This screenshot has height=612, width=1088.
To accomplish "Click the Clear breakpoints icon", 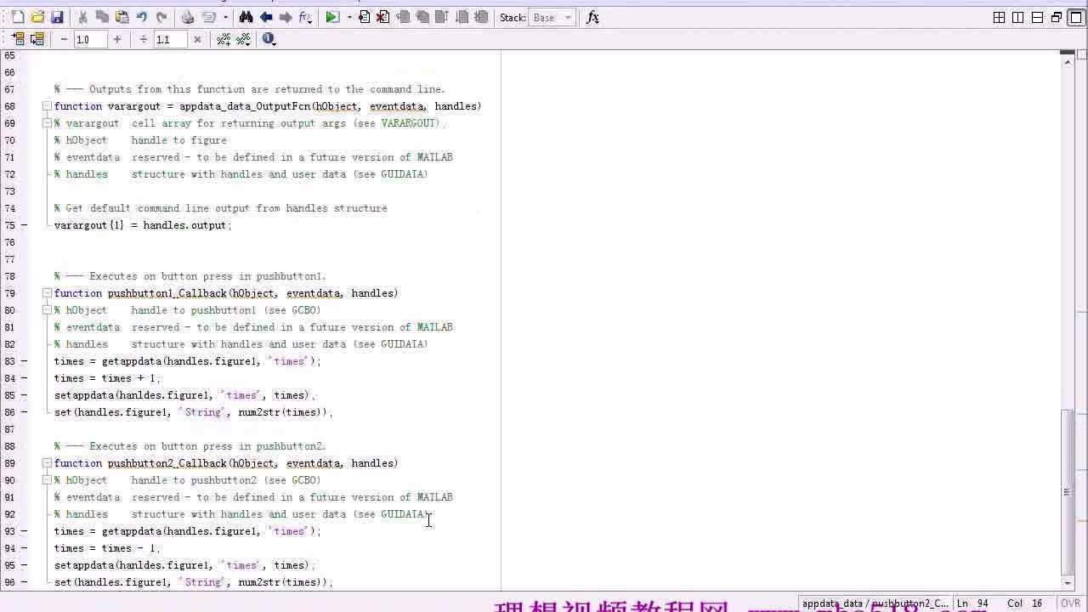I will pyautogui.click(x=383, y=17).
